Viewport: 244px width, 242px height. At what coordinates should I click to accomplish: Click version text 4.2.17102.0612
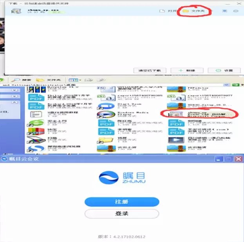(x=129, y=237)
